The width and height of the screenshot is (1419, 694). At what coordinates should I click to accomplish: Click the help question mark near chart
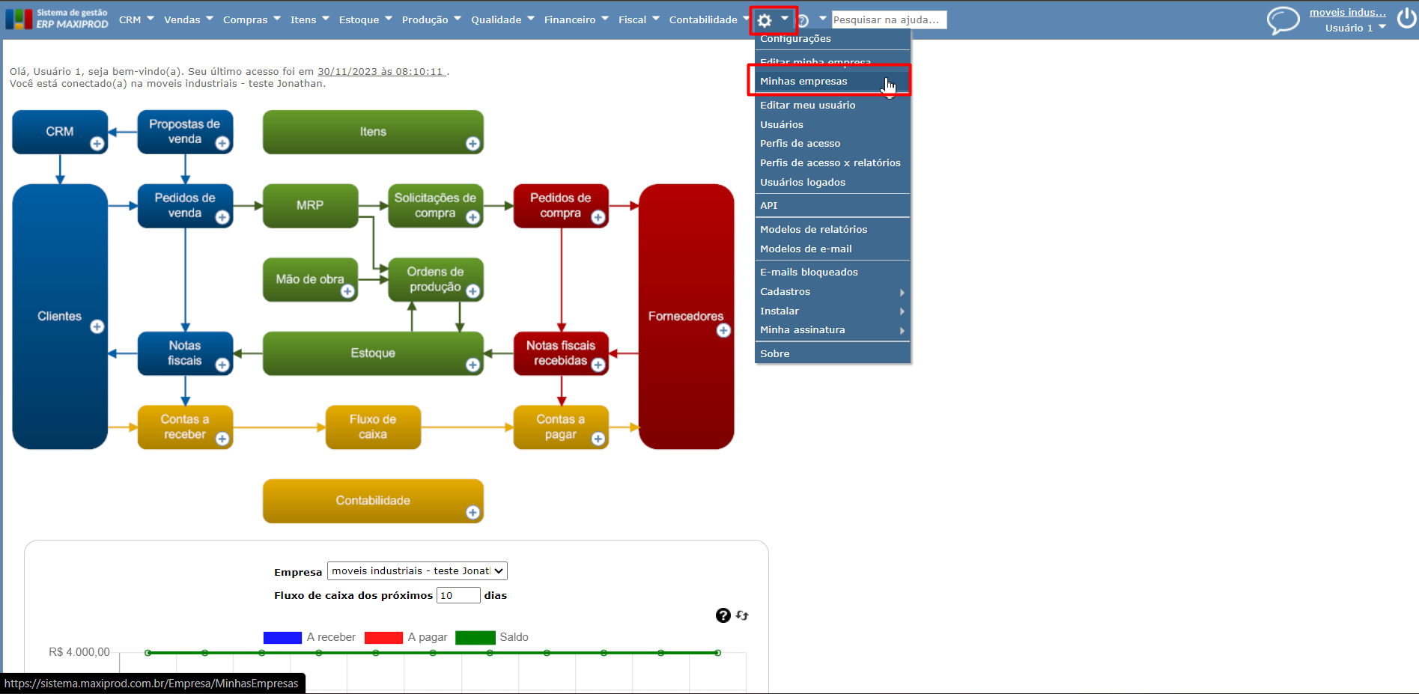click(x=723, y=615)
